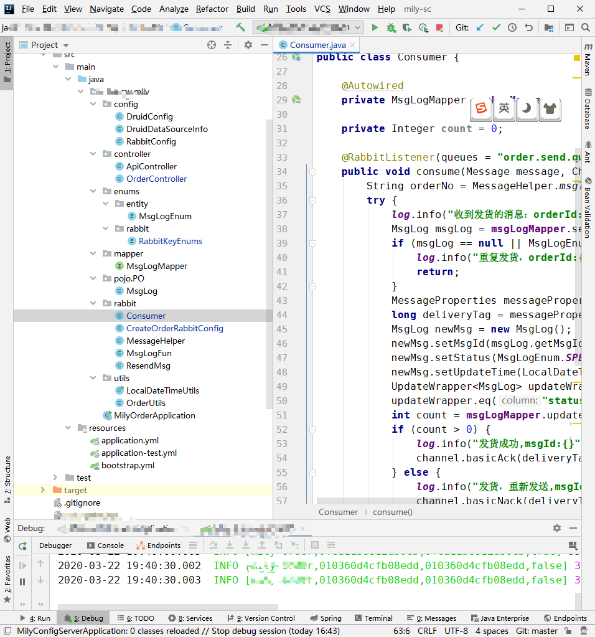Open the TODO tool window

(x=136, y=618)
